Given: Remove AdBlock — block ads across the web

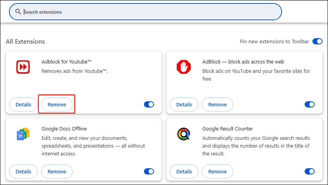Looking at the screenshot, I should tap(217, 104).
